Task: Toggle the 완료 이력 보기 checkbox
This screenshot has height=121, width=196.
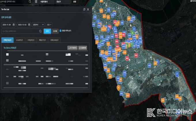Action: pyautogui.click(x=61, y=31)
